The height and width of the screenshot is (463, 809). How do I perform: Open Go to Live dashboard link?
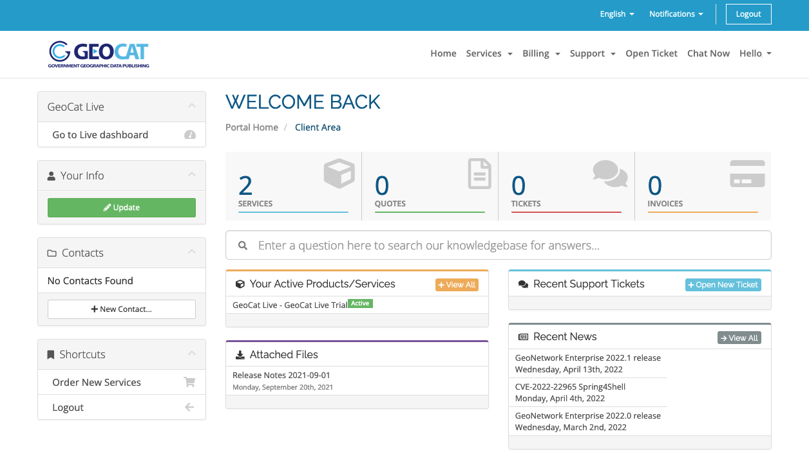click(x=122, y=135)
